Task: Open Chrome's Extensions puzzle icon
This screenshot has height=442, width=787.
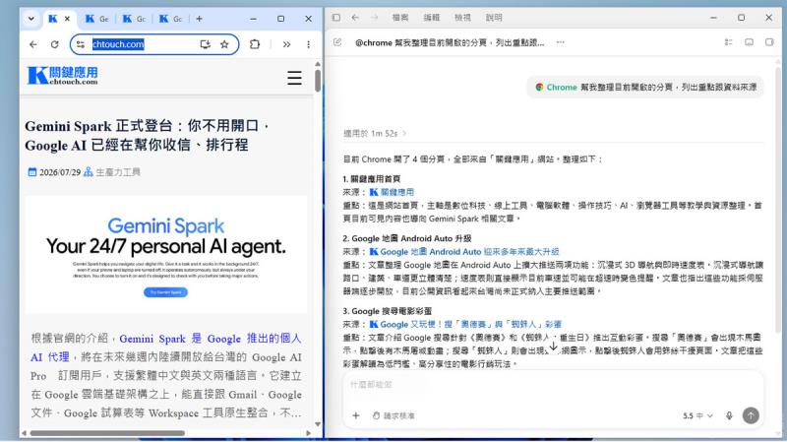Action: pos(255,44)
